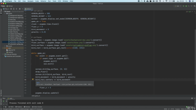The height and width of the screenshot is (110, 196).
Task: Click the expand all icon in Project panel
Action: point(14,9)
